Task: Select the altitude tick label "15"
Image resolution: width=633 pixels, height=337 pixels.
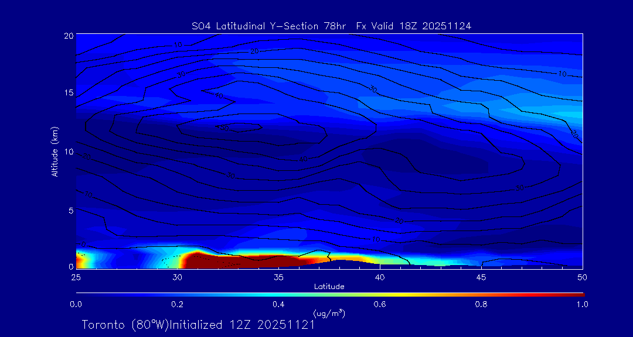Action: point(69,92)
